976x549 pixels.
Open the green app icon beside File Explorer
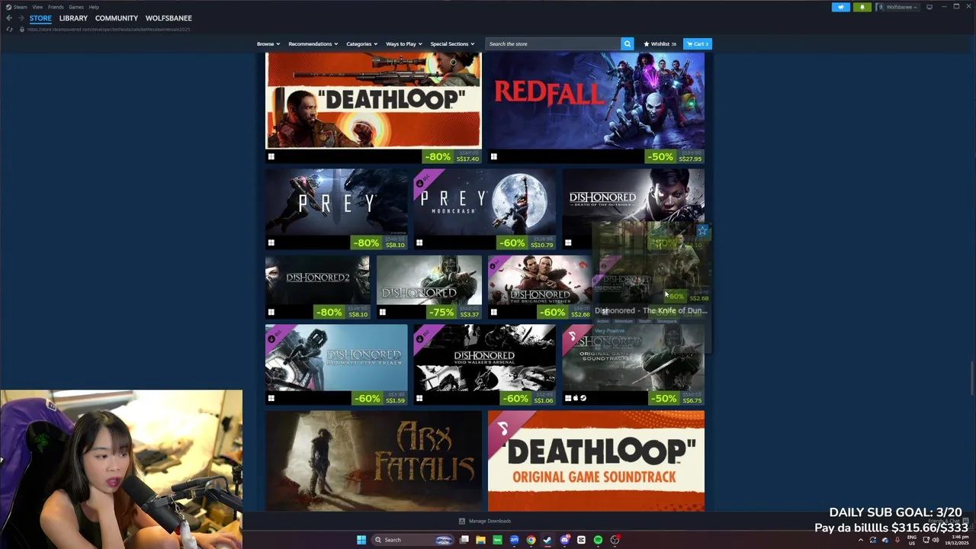497,540
